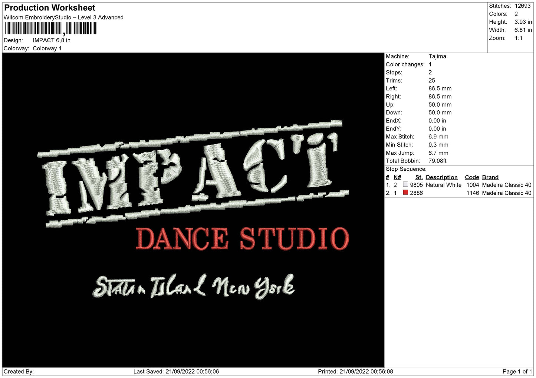Select the machine value Tajima
Viewport: 536px width, 378px height.
tap(437, 56)
